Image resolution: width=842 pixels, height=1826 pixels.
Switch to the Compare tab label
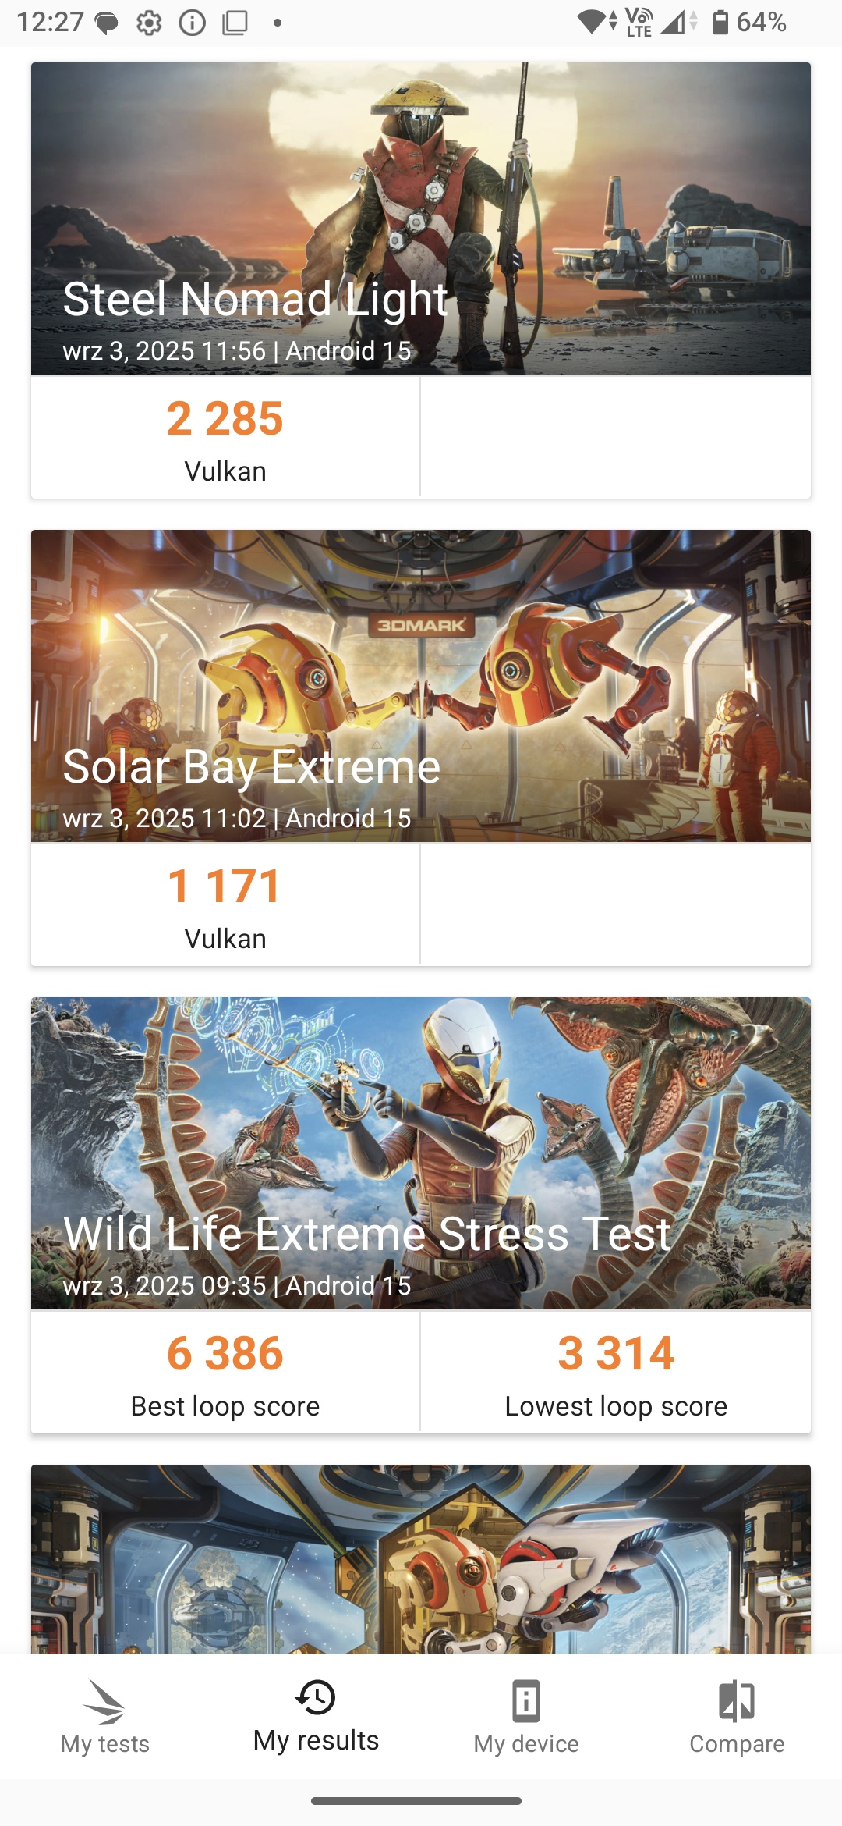point(737,1744)
